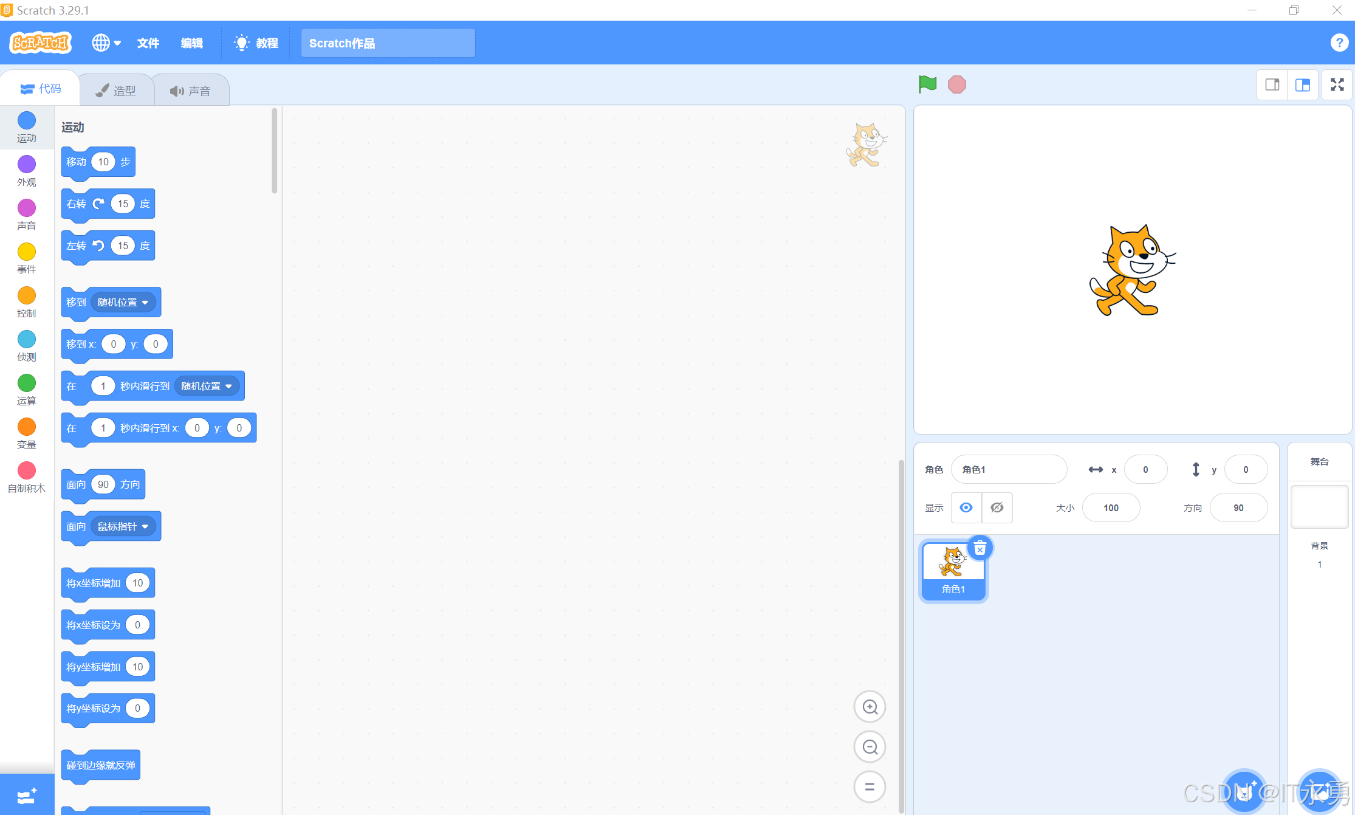Click the 将y坐标增加 10 block
Viewport: 1355px width, 815px height.
click(108, 667)
